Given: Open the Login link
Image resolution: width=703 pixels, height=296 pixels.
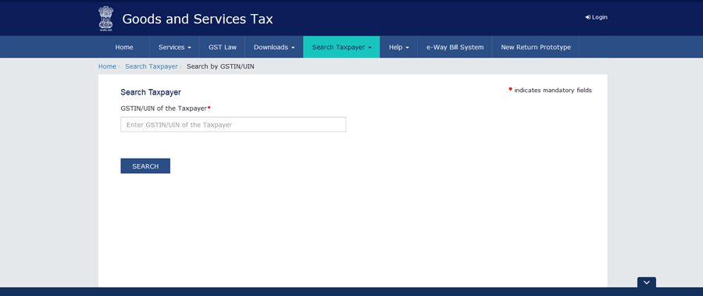Looking at the screenshot, I should [596, 17].
